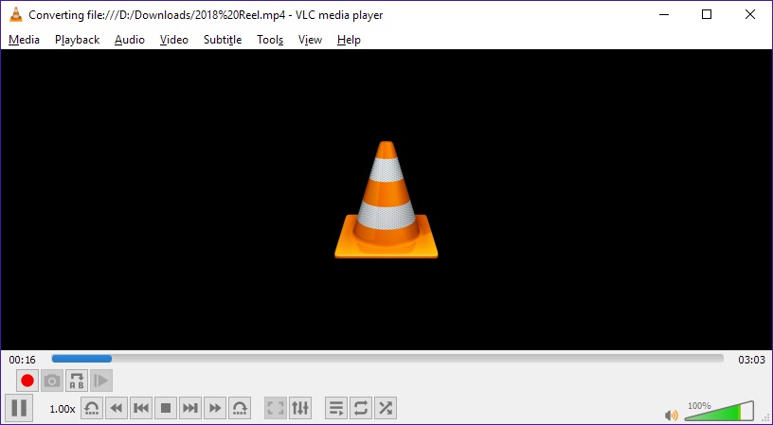Advance frame by frame
The width and height of the screenshot is (773, 425).
tap(101, 381)
